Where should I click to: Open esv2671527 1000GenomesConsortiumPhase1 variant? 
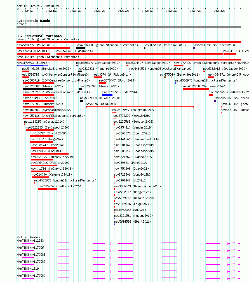pyautogui.click(x=56, y=92)
